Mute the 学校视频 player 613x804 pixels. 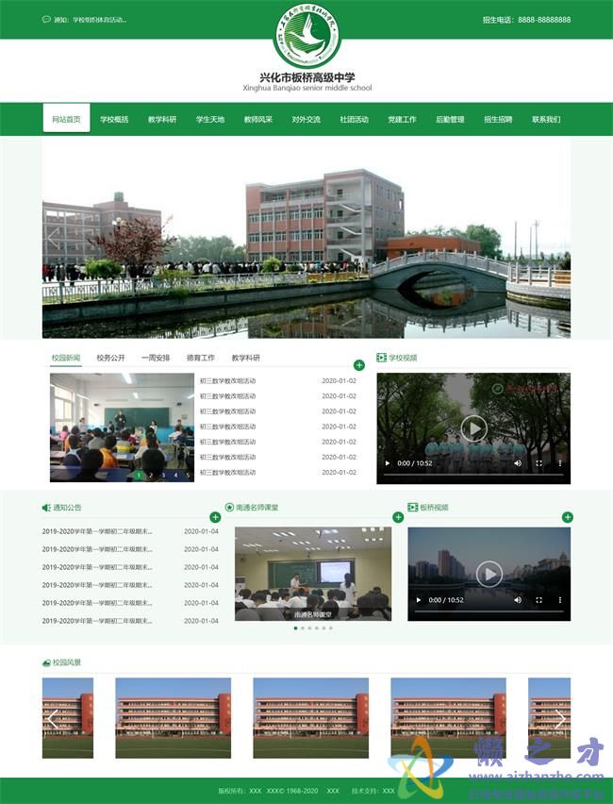(518, 463)
